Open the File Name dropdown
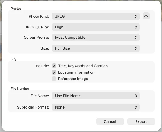Image resolution: width=162 pixels, height=132 pixels. pyautogui.click(x=96, y=96)
